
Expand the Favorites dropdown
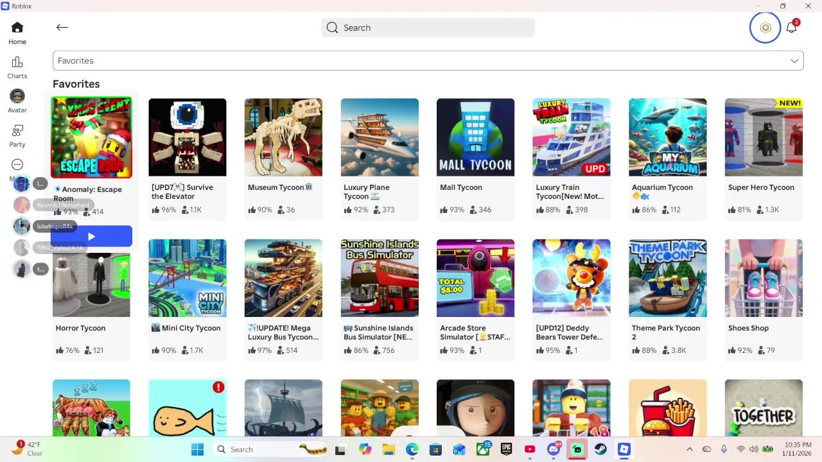428,60
